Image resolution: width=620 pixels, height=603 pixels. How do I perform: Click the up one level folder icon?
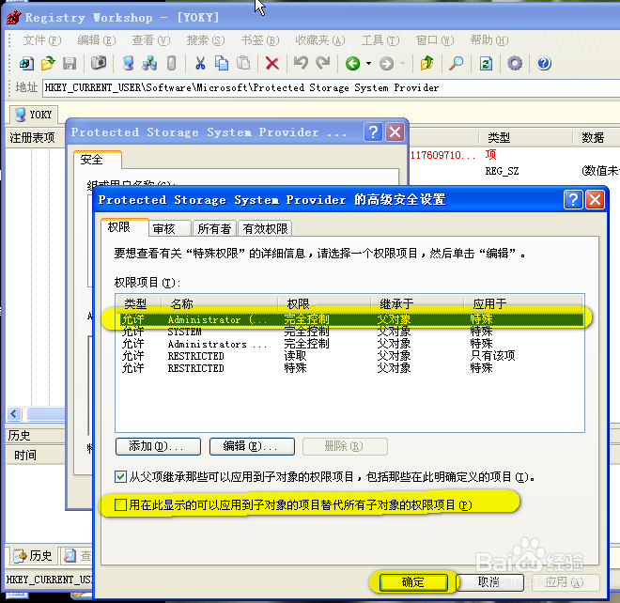pos(426,63)
